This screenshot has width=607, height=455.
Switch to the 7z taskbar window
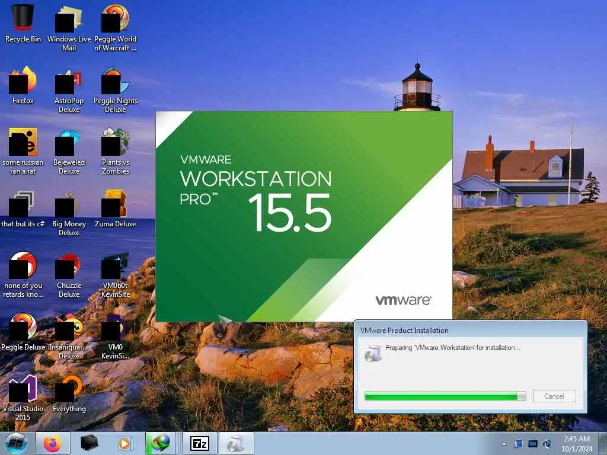[x=200, y=443]
